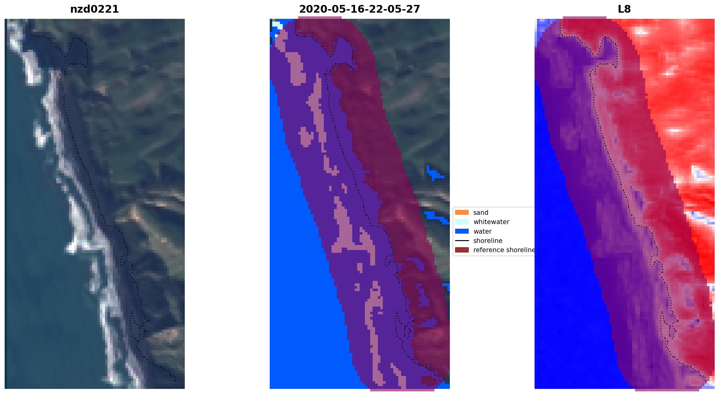Click the shoreline legend label text
The width and height of the screenshot is (719, 396).
[x=488, y=241]
